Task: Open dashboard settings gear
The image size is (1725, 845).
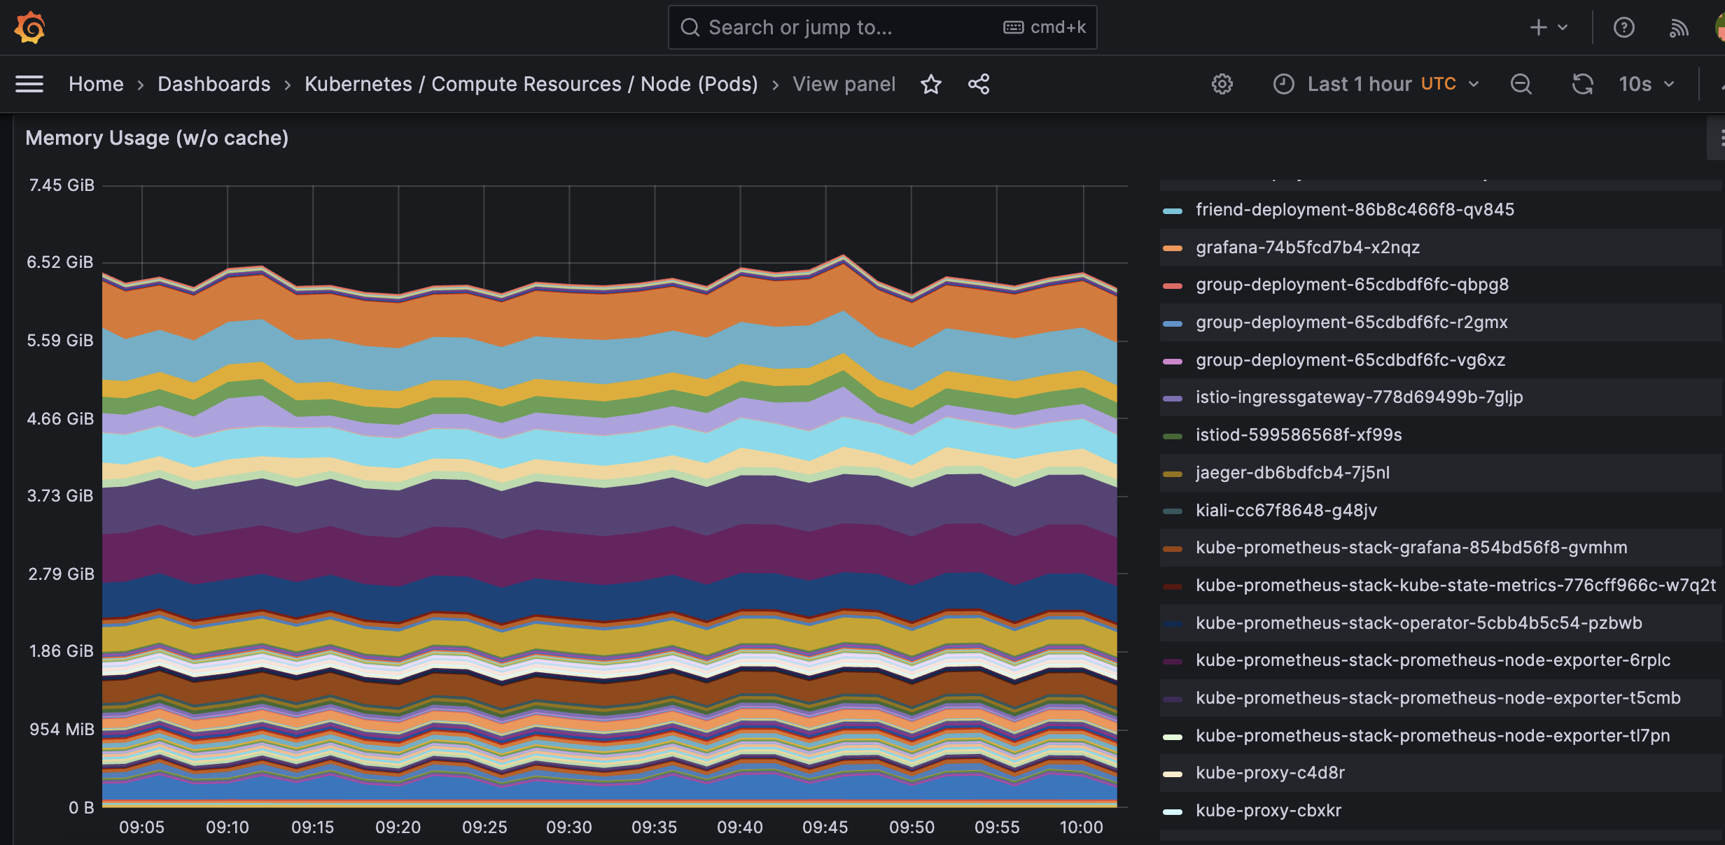Action: (1222, 85)
